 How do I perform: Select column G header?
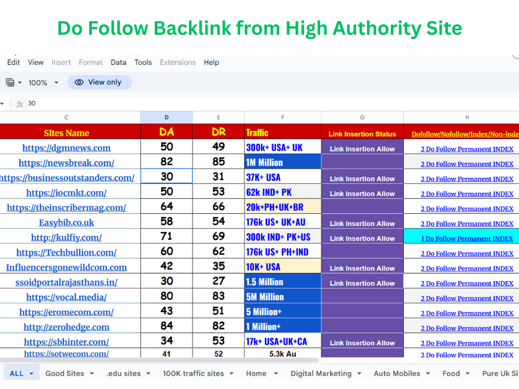362,117
